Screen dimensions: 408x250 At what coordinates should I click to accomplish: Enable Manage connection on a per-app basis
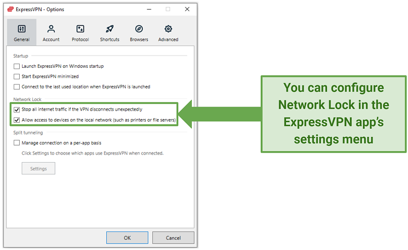click(x=17, y=143)
